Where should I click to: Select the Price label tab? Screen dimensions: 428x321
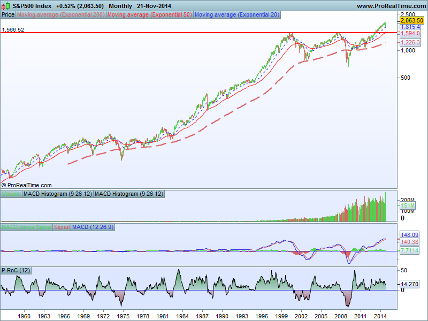pos(8,15)
